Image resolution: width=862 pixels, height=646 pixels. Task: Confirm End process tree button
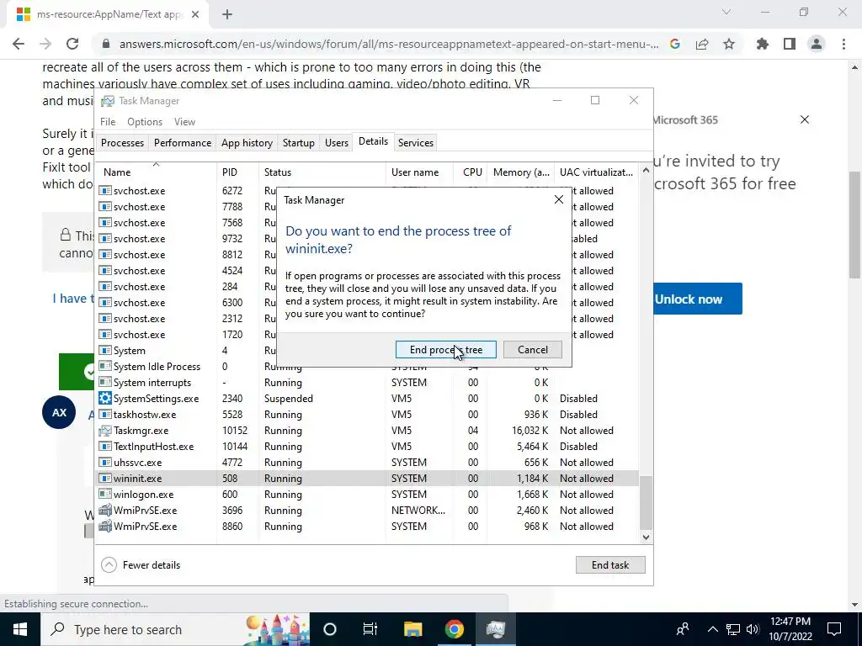click(x=446, y=350)
